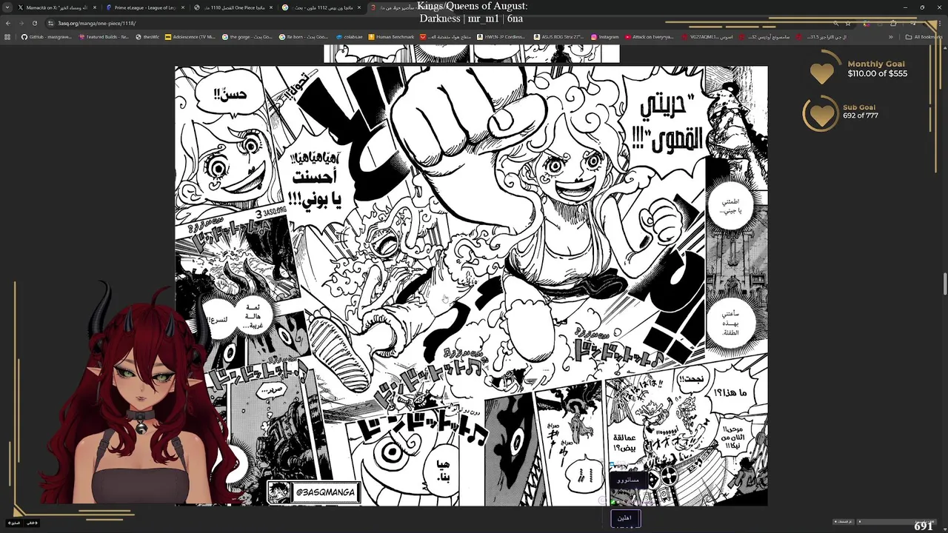Open the Attack on Everynya bookmark
948x533 pixels.
click(x=650, y=37)
